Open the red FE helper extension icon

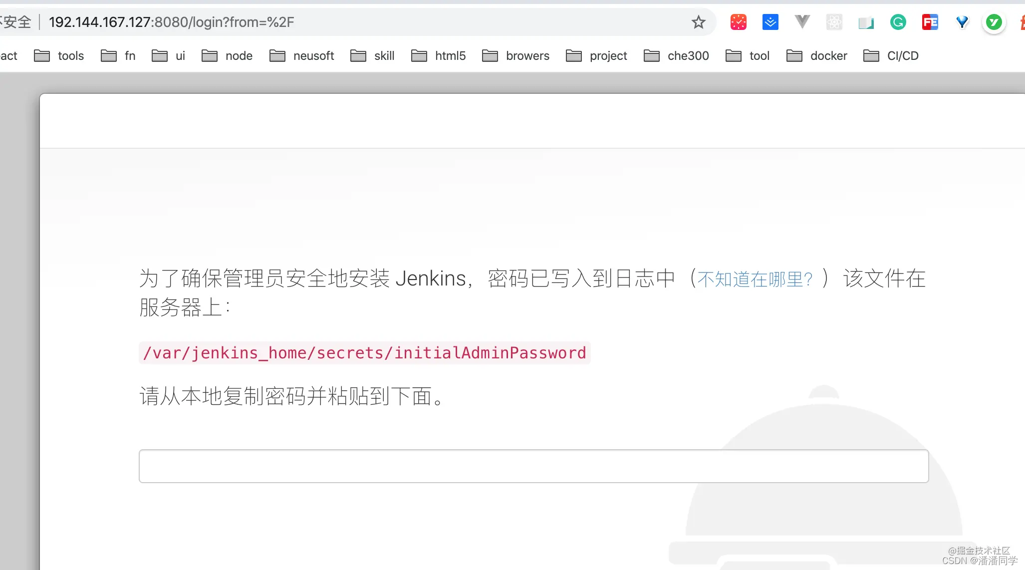[x=930, y=22]
